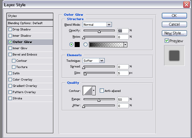192x138 pixels.
Task: Click the Size slider handle
Action: [85, 74]
